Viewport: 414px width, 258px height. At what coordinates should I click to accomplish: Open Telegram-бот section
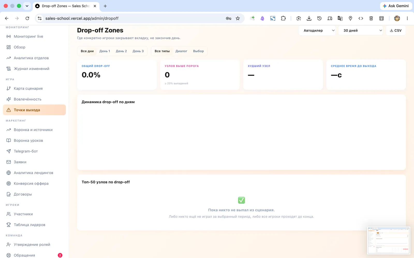coord(34,151)
